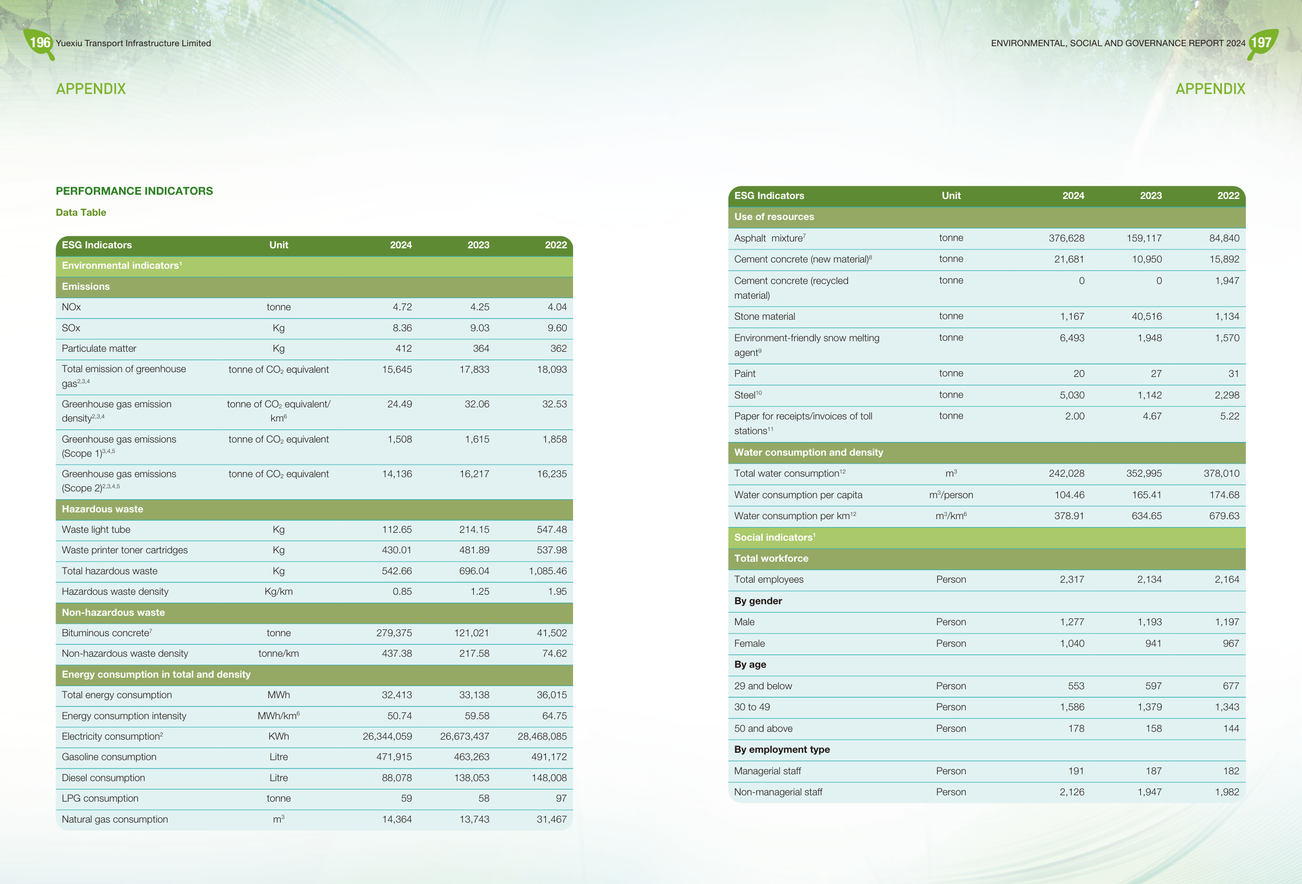
Task: Click Asphalt mixture 2024 value 376,628
Action: click(1067, 238)
